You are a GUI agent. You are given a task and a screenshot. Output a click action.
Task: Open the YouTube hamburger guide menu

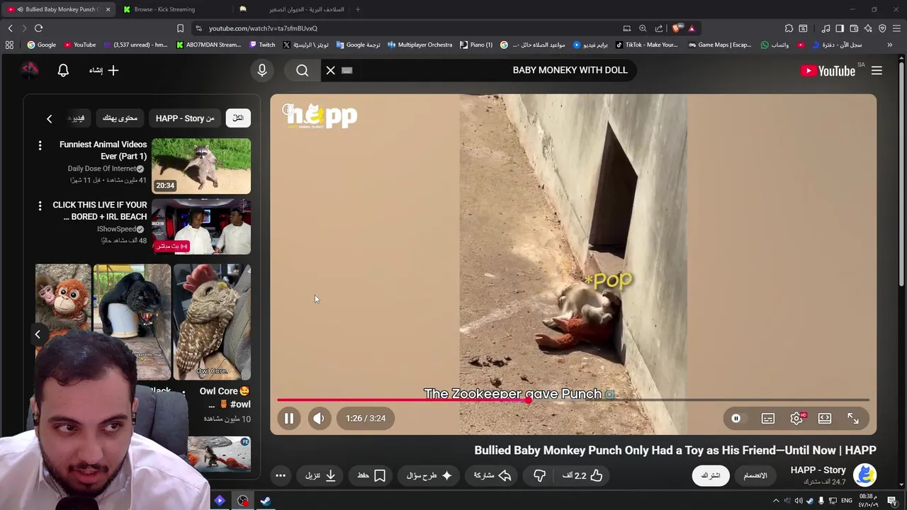point(877,70)
